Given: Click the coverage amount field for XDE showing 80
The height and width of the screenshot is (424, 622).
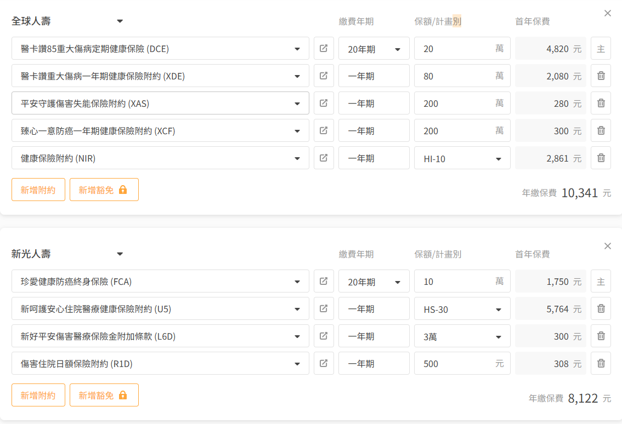Looking at the screenshot, I should coord(455,76).
